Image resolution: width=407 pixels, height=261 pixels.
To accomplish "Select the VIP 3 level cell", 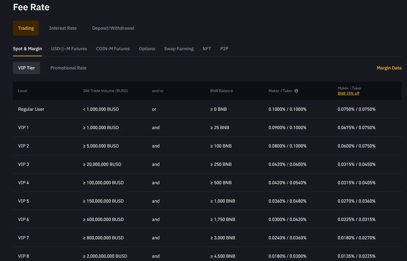I will [24, 164].
